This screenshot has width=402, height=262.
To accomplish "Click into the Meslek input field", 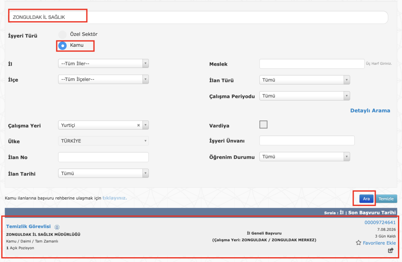I will click(x=312, y=64).
